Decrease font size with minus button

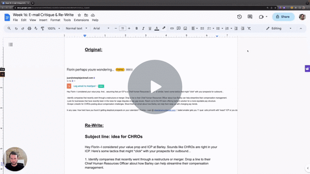[x=116, y=29]
